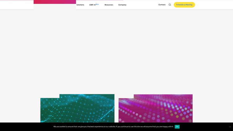Accept cookies with the Ok button

click(x=177, y=127)
